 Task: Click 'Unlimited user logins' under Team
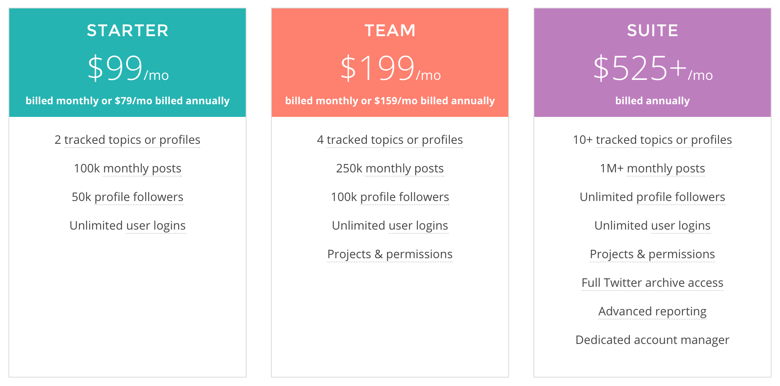pyautogui.click(x=390, y=226)
